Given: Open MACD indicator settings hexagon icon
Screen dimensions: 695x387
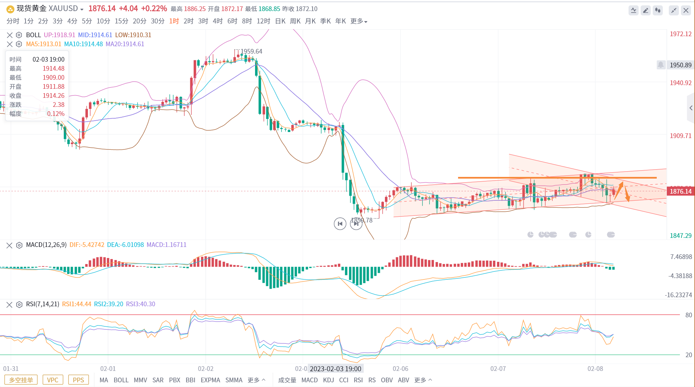Looking at the screenshot, I should pyautogui.click(x=19, y=245).
